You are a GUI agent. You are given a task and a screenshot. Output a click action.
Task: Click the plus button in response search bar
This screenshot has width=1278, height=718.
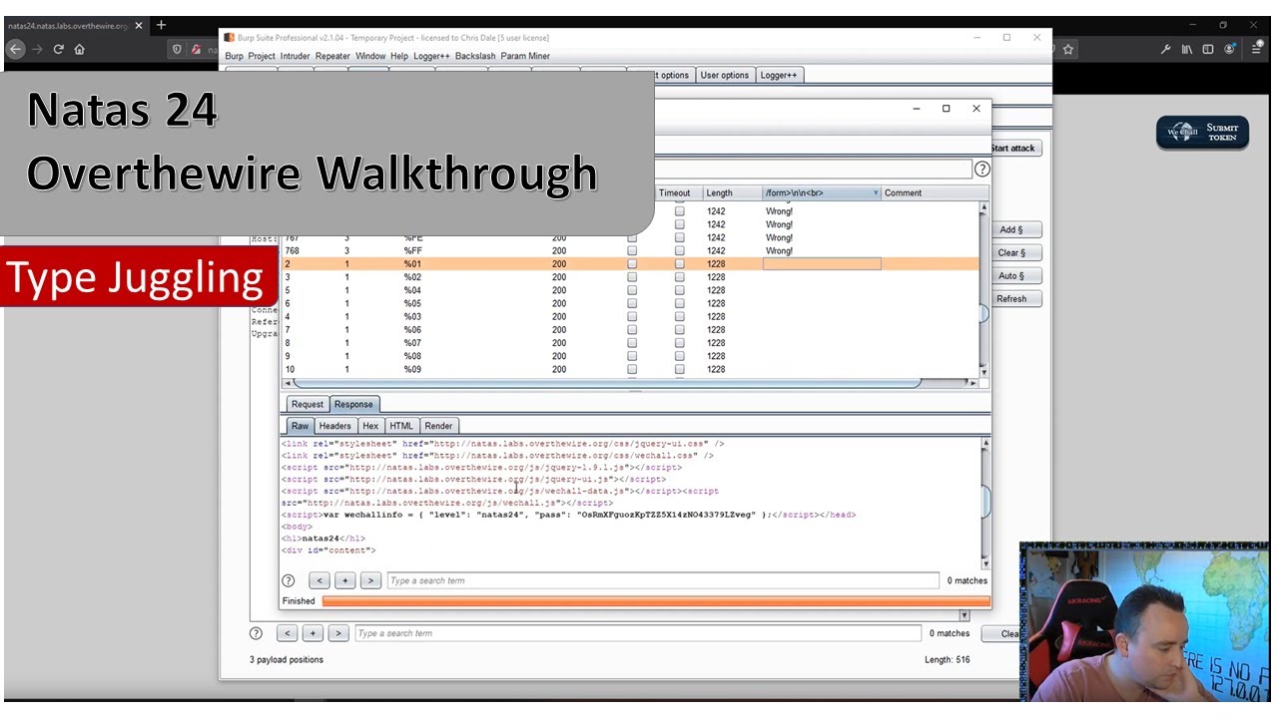[345, 580]
